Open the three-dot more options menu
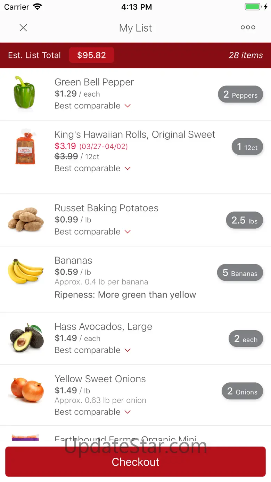Image resolution: width=271 pixels, height=482 pixels. click(248, 28)
